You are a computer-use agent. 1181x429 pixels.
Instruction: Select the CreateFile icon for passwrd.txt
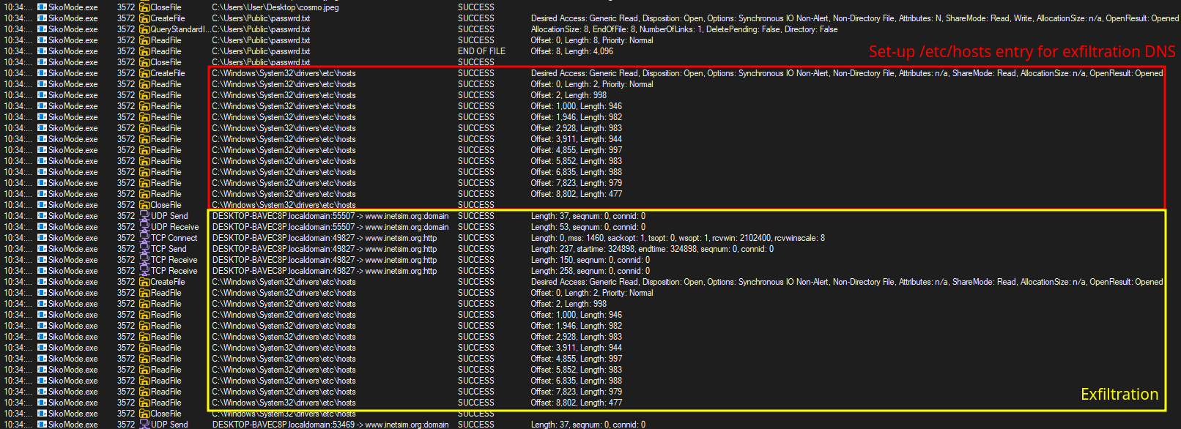click(x=144, y=18)
